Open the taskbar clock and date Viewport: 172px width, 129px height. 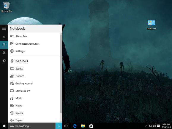[x=166, y=126]
